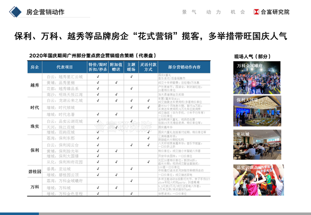This screenshot has height=215, width=311.
Task: Click the 动力 label in the header
Action: click(214, 12)
